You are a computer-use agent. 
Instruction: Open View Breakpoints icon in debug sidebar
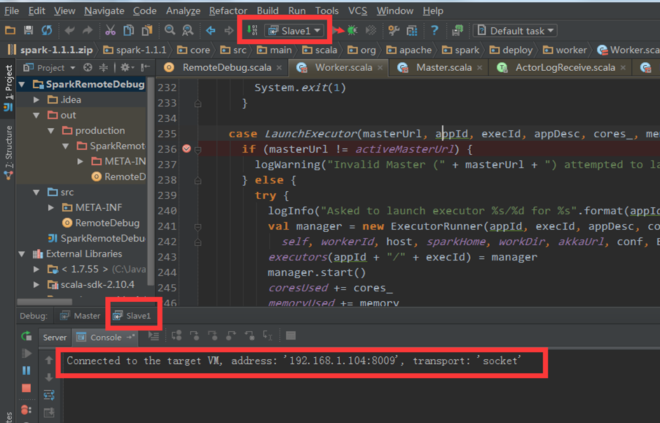(25, 410)
